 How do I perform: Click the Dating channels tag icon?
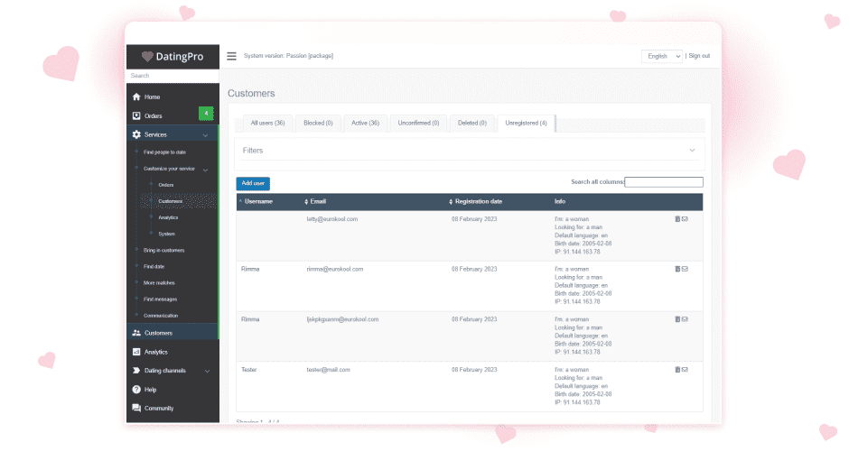pyautogui.click(x=136, y=371)
